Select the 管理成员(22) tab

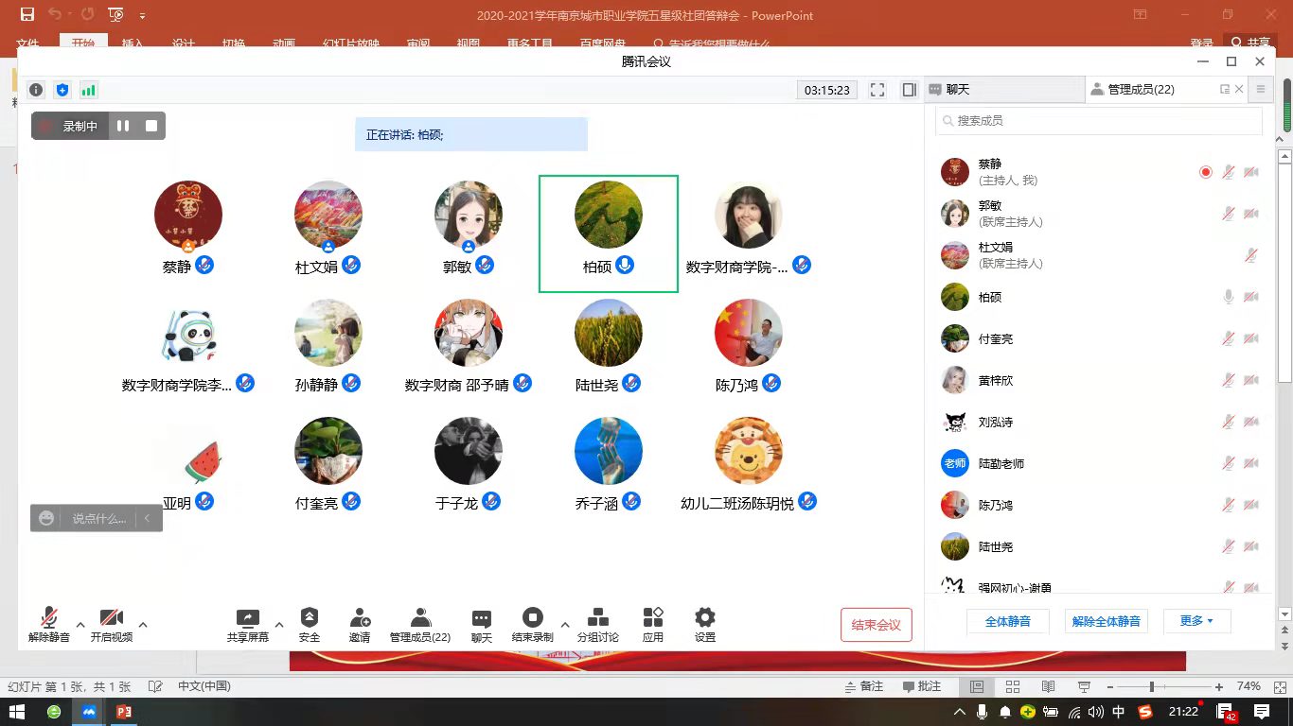1141,90
